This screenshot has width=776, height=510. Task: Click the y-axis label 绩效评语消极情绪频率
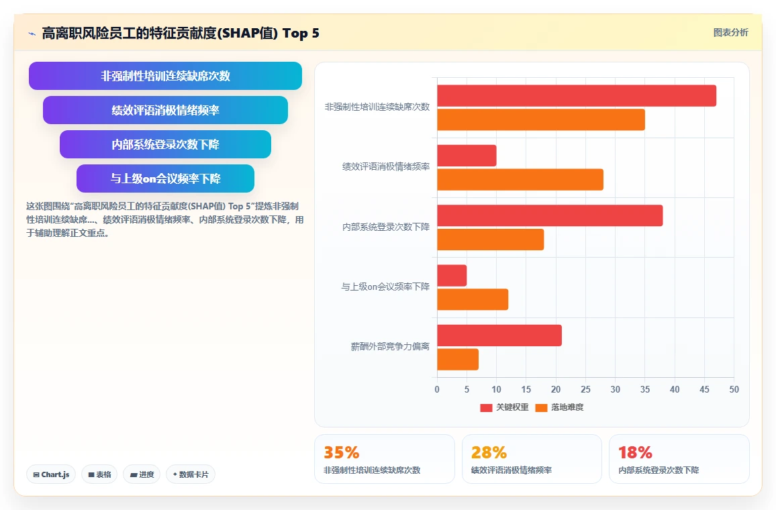pyautogui.click(x=386, y=166)
